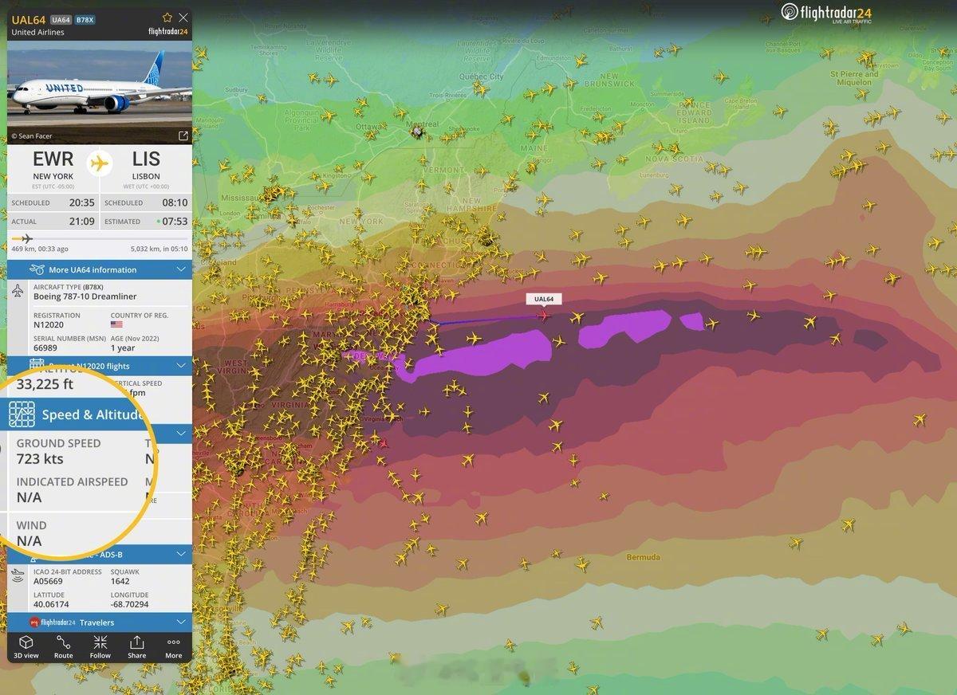Click the B78X aircraft type badge

(85, 19)
